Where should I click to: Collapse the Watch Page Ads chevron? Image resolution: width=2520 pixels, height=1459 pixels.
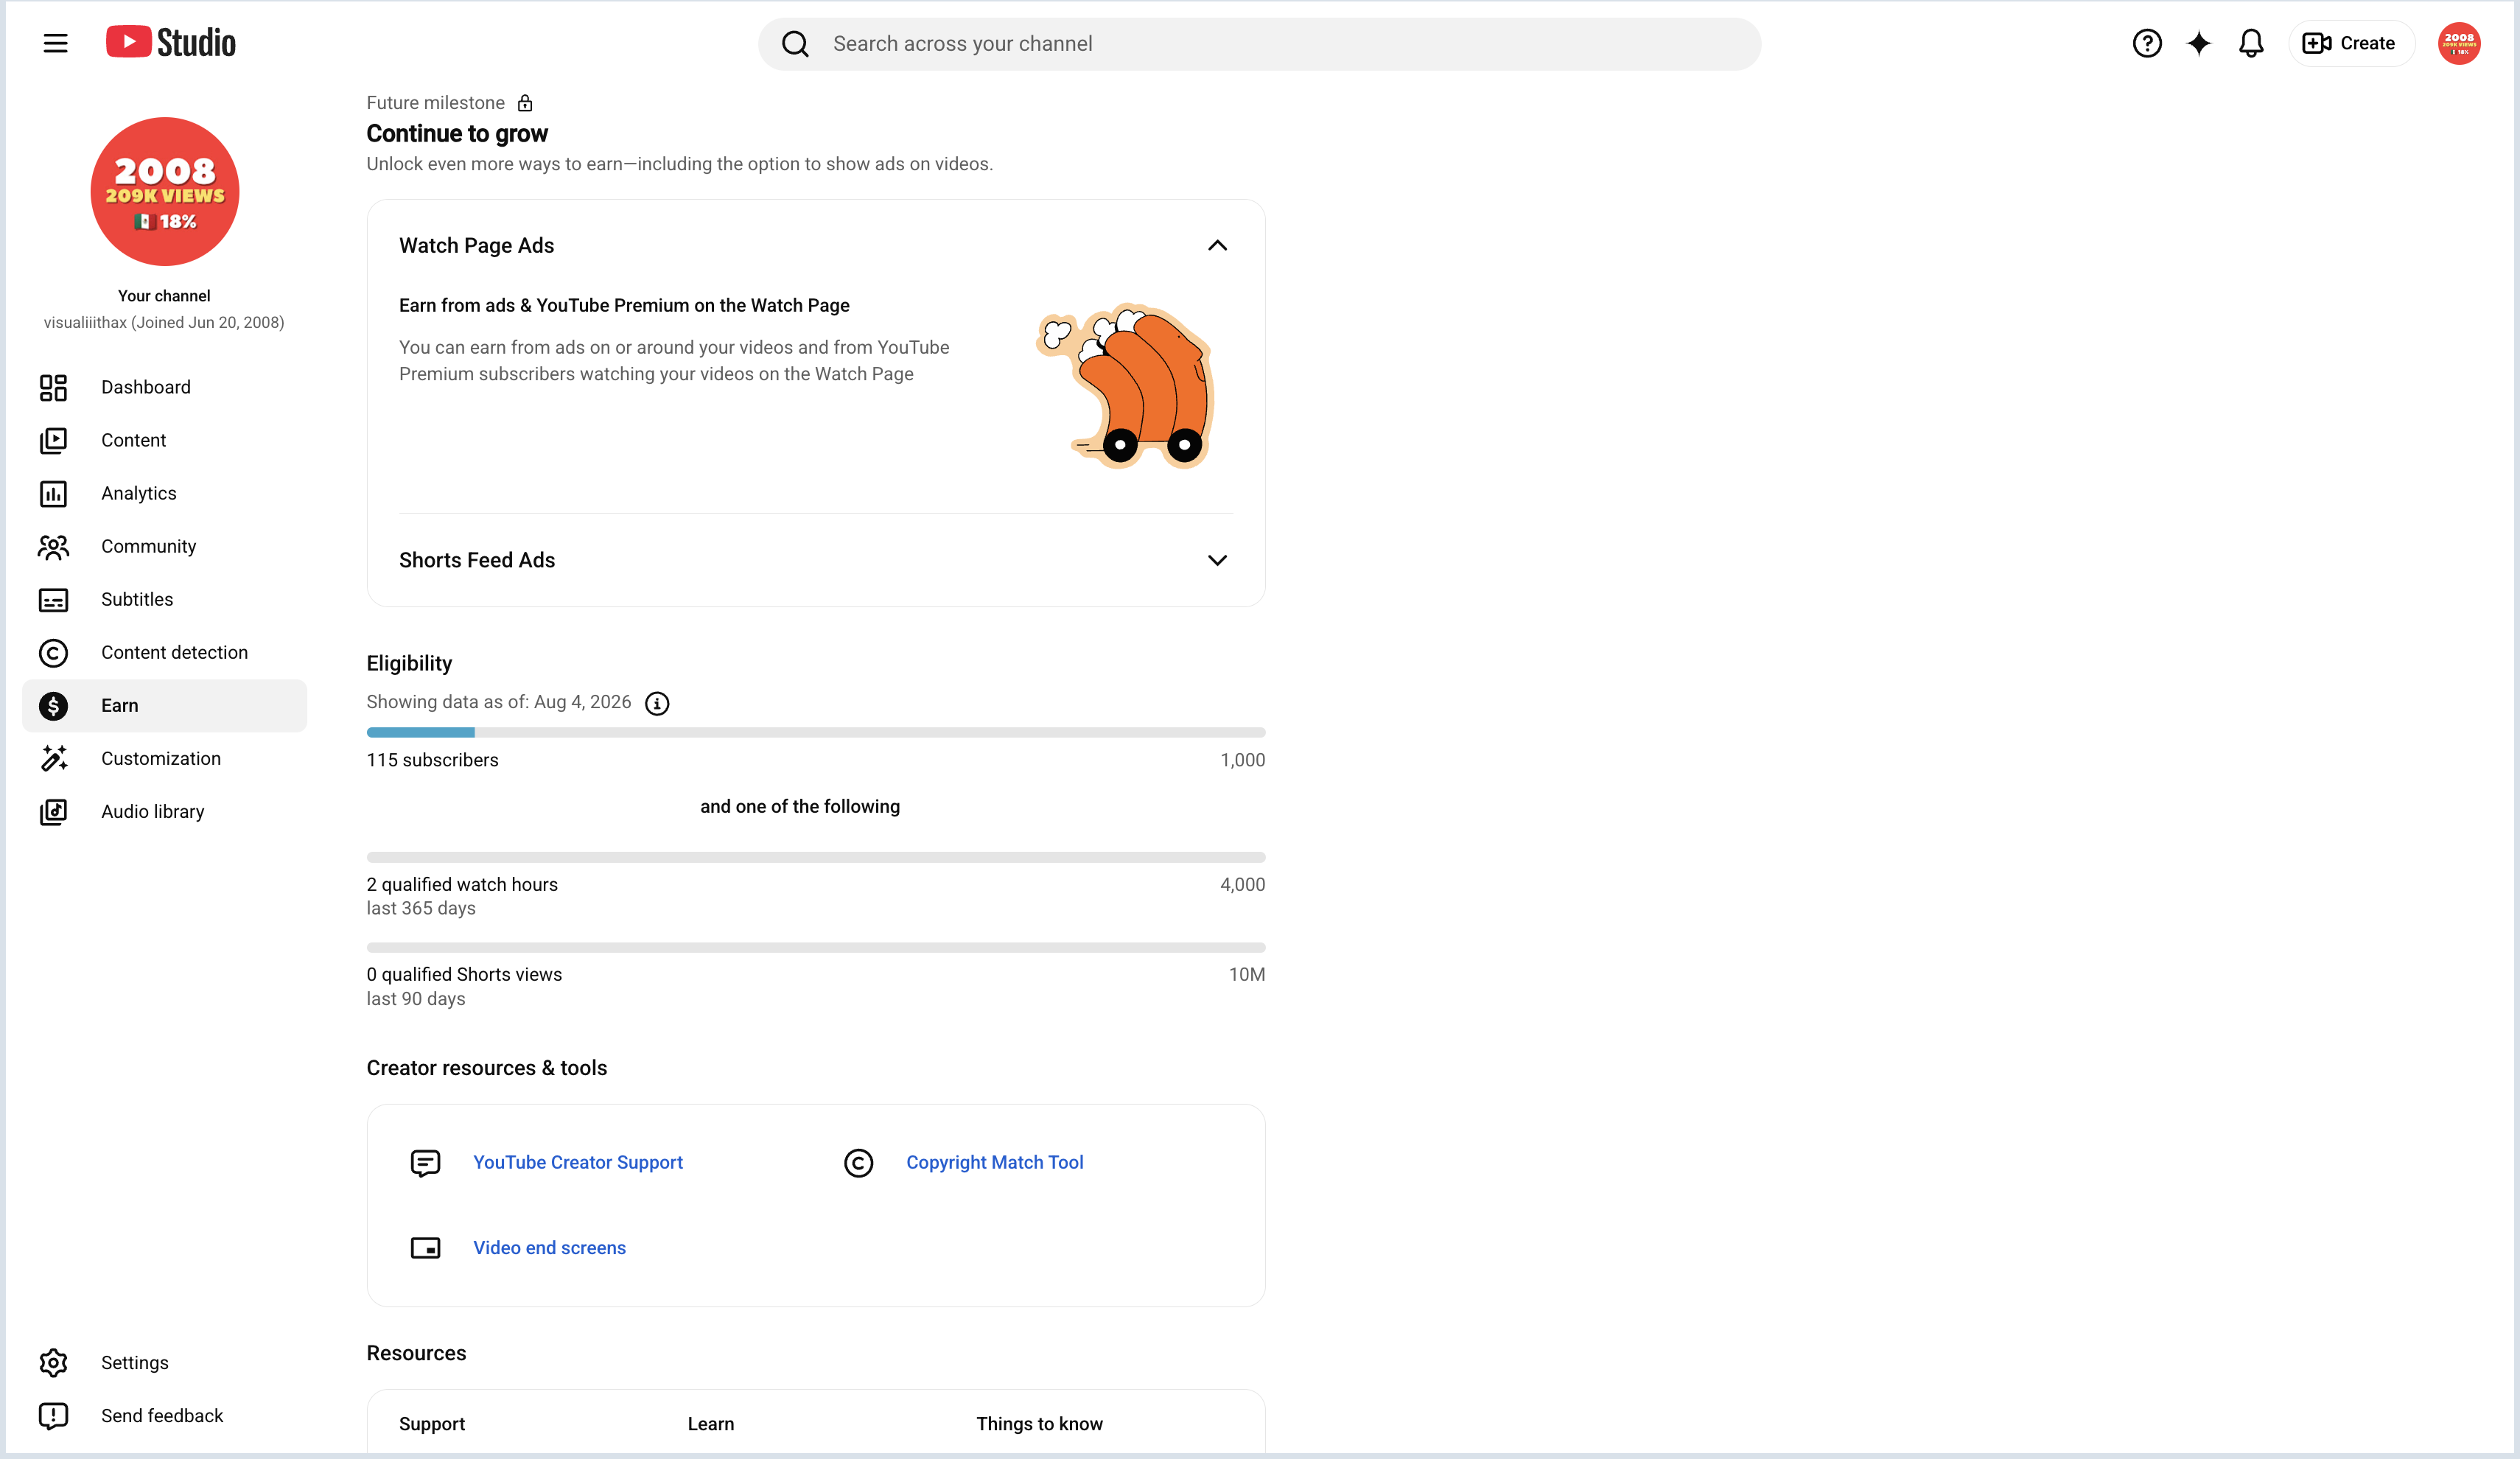coord(1217,245)
